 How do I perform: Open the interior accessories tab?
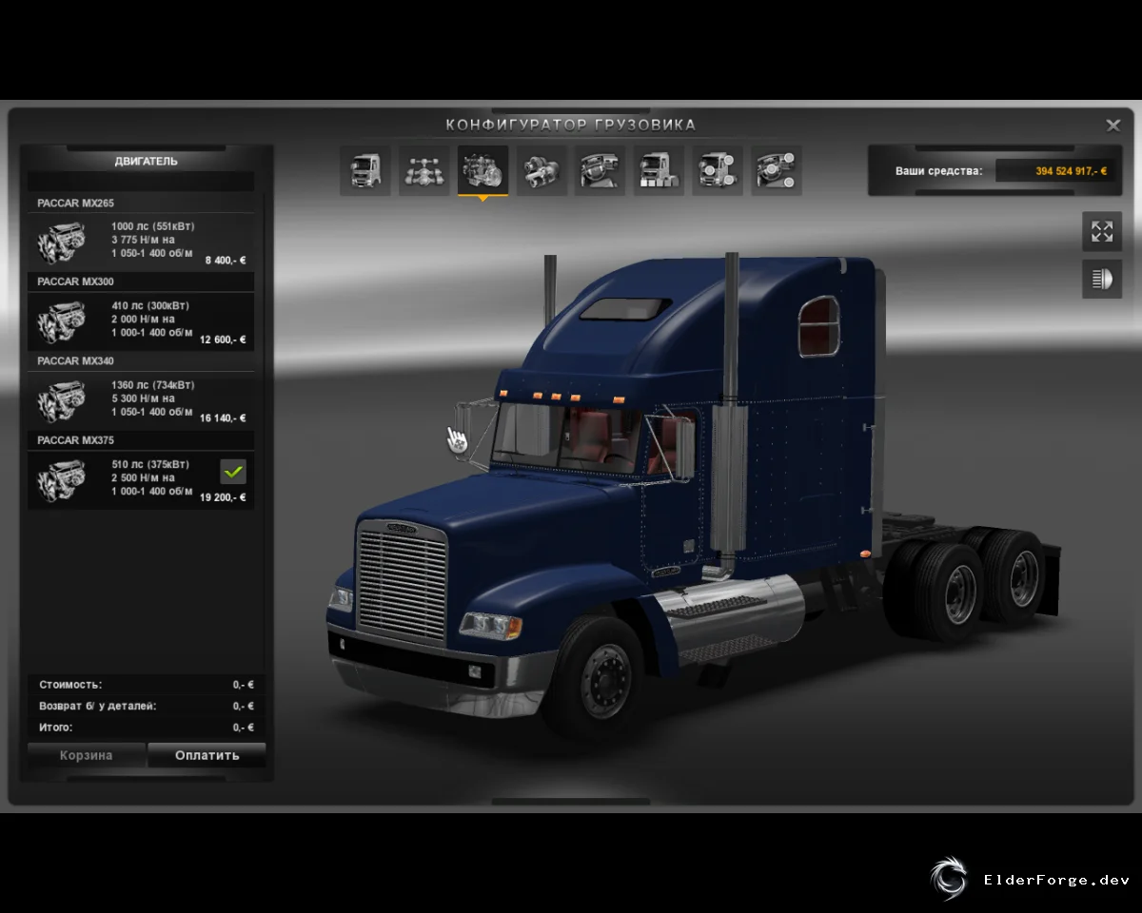[x=777, y=171]
